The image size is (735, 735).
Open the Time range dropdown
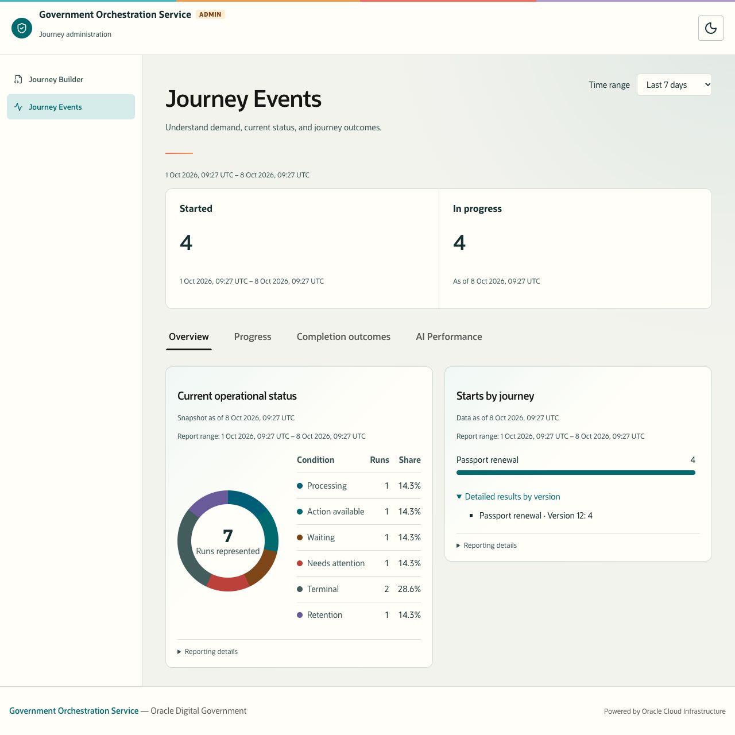pyautogui.click(x=674, y=85)
